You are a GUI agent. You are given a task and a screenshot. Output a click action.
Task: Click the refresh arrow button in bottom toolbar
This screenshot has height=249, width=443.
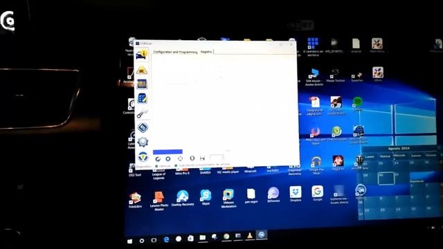(158, 159)
